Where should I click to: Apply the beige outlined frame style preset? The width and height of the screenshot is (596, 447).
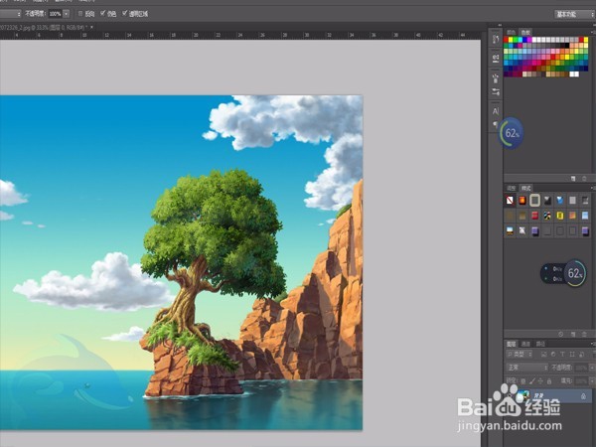pyautogui.click(x=534, y=200)
